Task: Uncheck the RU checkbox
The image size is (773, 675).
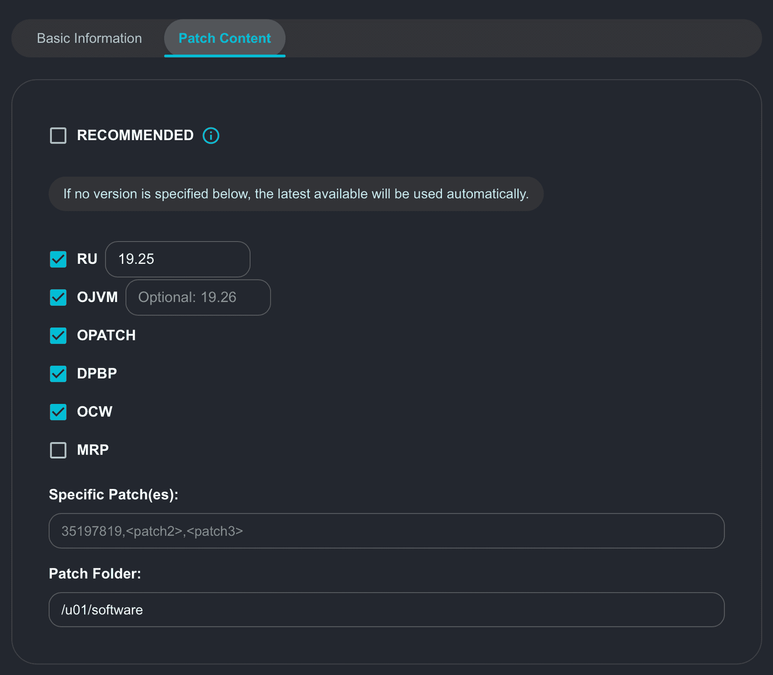Action: coord(58,259)
